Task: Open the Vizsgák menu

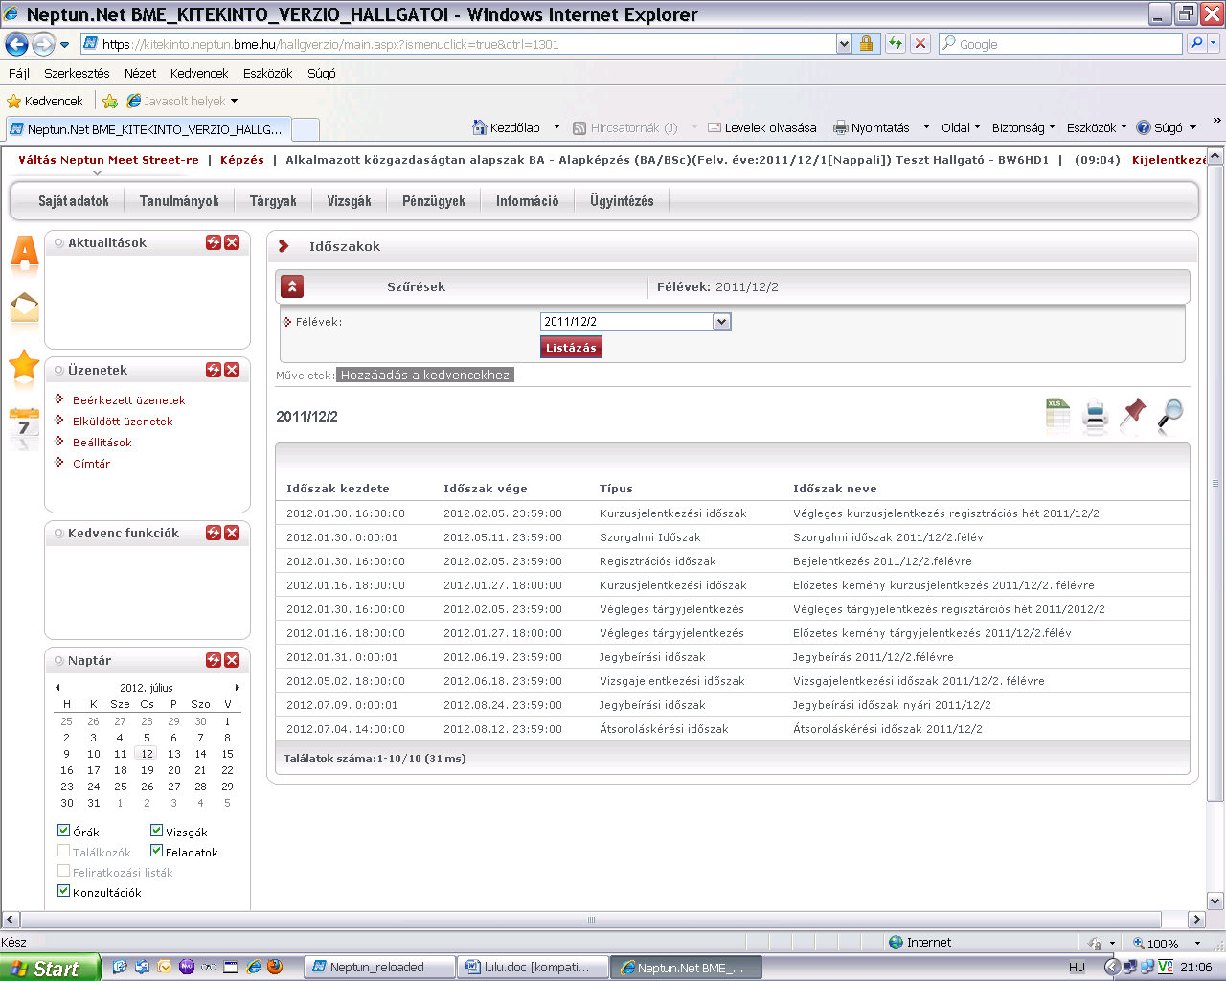Action: coord(349,201)
